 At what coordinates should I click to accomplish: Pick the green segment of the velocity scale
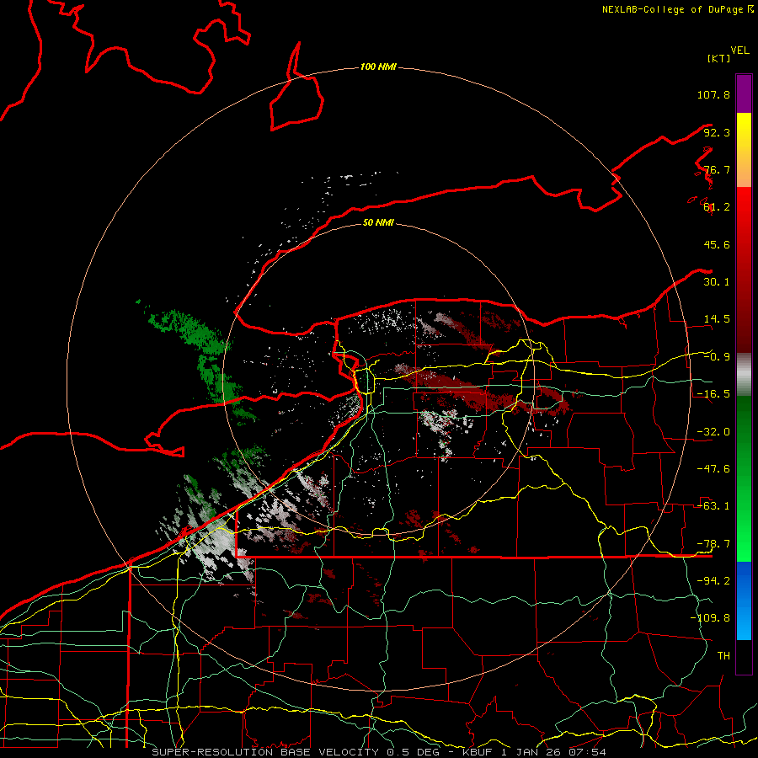(744, 478)
